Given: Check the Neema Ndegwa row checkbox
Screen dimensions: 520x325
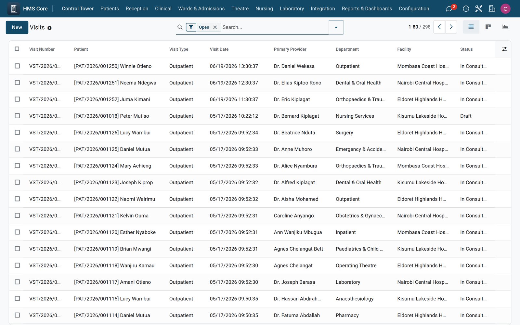Looking at the screenshot, I should [17, 83].
